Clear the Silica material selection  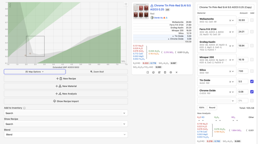(x=230, y=71)
